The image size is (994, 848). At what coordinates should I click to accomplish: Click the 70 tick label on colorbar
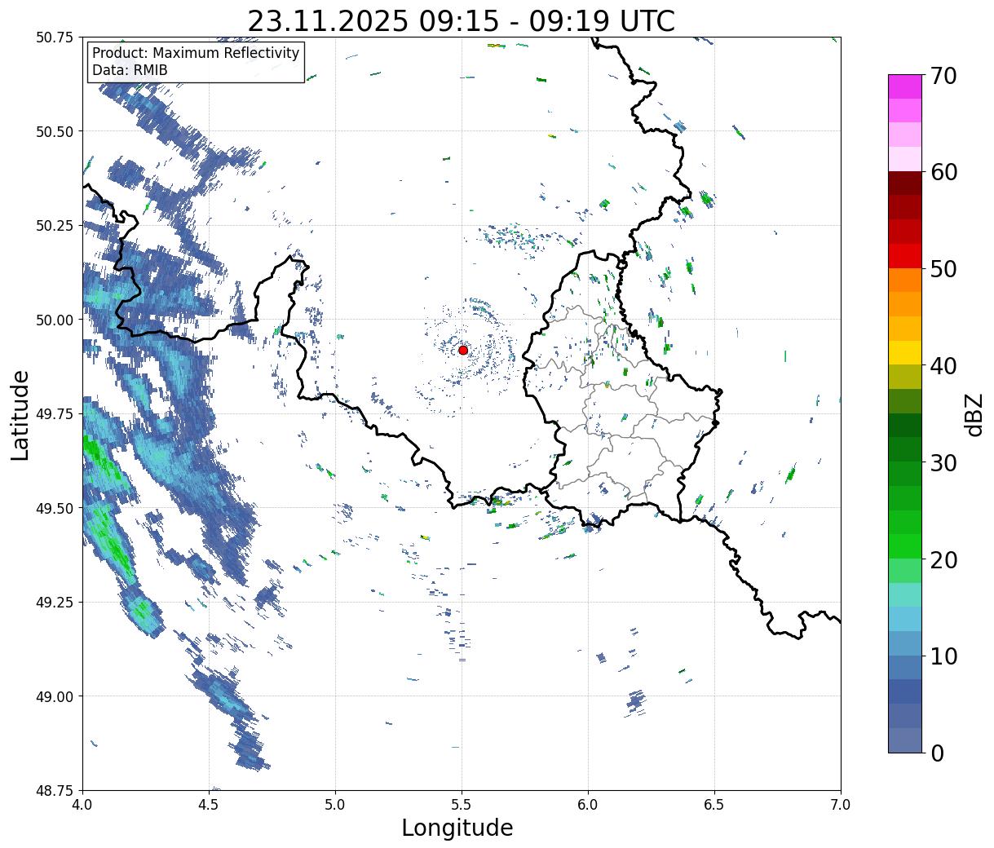pyautogui.click(x=943, y=76)
